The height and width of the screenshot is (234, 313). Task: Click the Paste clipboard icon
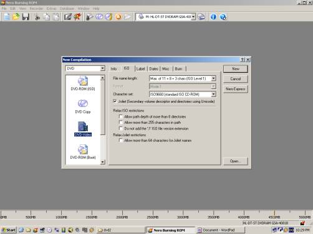[x=56, y=17]
